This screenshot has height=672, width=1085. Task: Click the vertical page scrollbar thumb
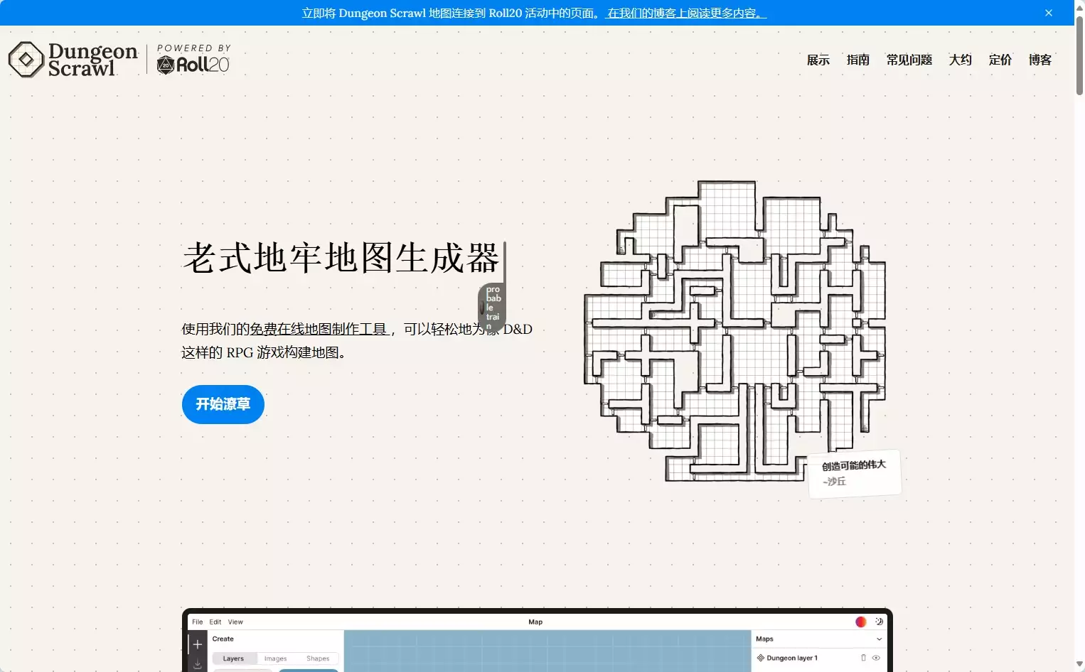[x=1079, y=55]
